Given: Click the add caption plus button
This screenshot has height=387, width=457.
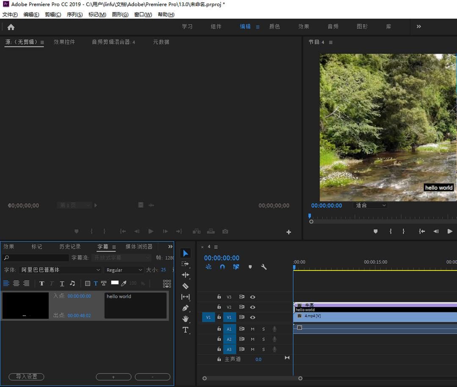Looking at the screenshot, I should click(x=114, y=377).
